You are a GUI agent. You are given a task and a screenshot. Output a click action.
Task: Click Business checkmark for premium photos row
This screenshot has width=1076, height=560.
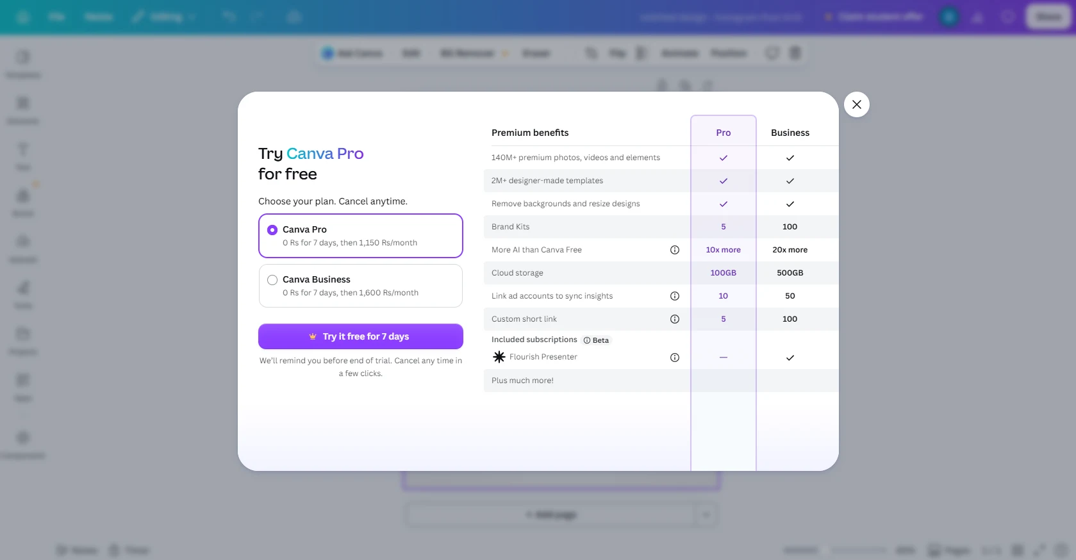pyautogui.click(x=790, y=158)
